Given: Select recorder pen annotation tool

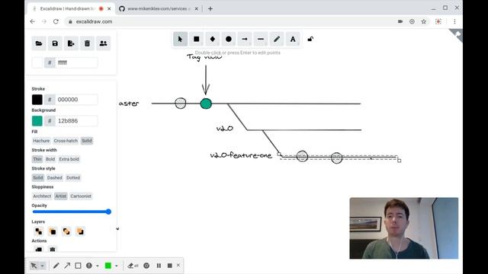Looking at the screenshot, I should 56,266.
